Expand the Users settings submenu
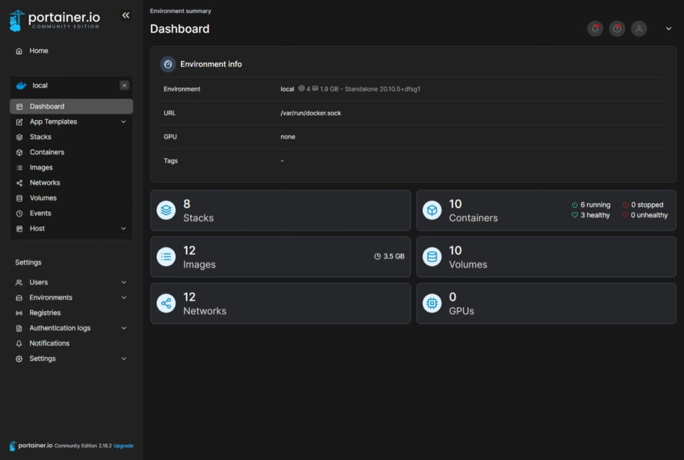Screen dimensions: 684x460 pos(124,282)
